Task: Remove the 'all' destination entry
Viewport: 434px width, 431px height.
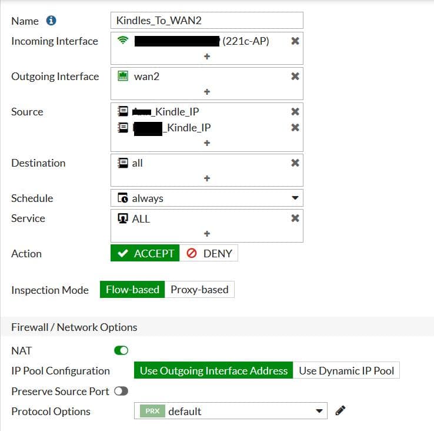Action: click(x=295, y=163)
